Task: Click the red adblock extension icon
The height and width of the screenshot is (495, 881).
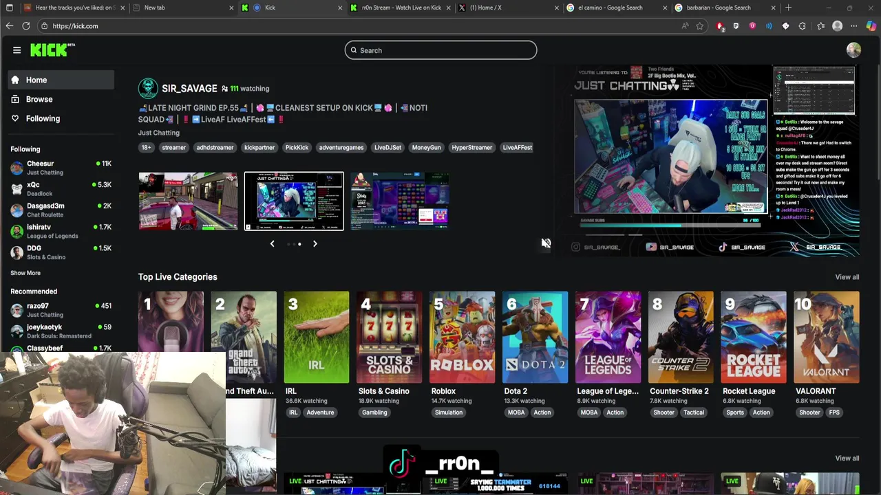Action: pyautogui.click(x=719, y=26)
